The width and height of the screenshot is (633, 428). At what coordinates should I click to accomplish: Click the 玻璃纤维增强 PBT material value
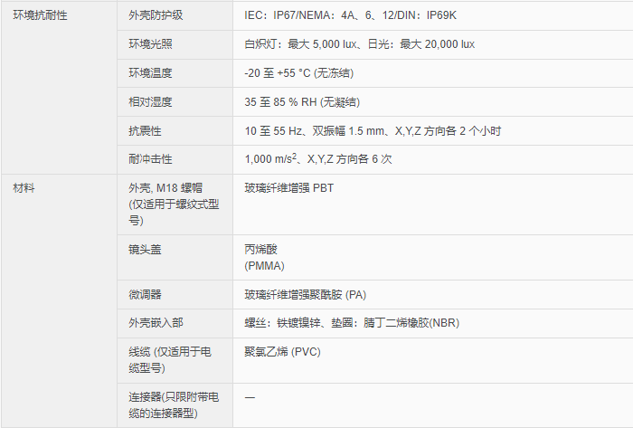tap(289, 189)
